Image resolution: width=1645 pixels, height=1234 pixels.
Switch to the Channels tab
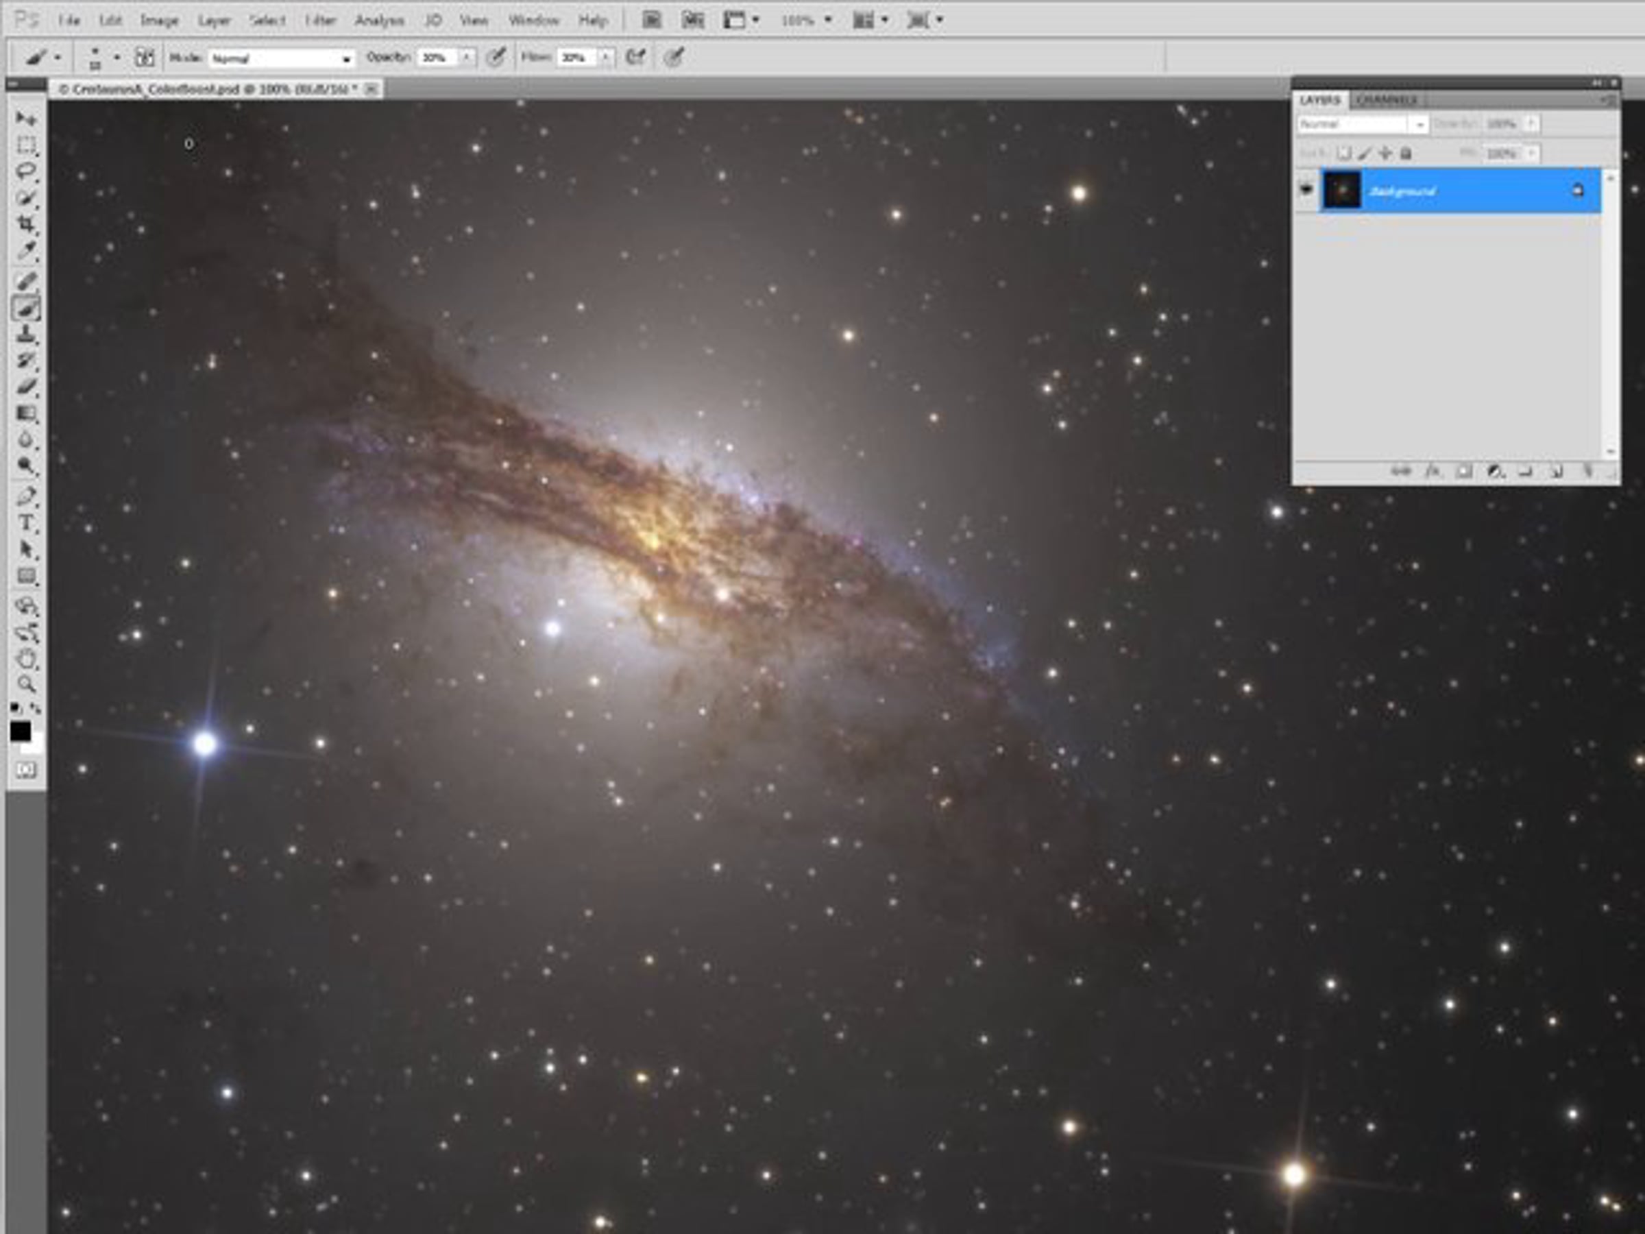(x=1386, y=99)
